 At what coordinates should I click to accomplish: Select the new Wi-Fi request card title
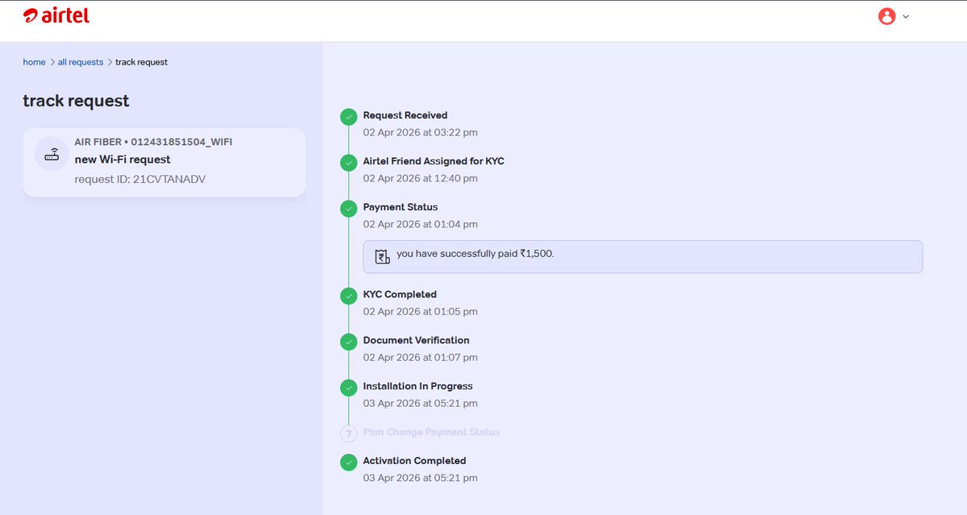(122, 160)
